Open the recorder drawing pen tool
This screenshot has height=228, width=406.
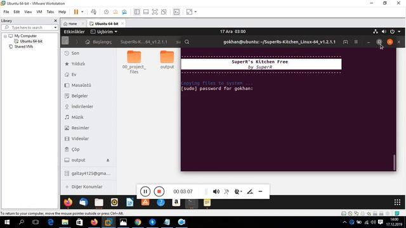(250, 191)
